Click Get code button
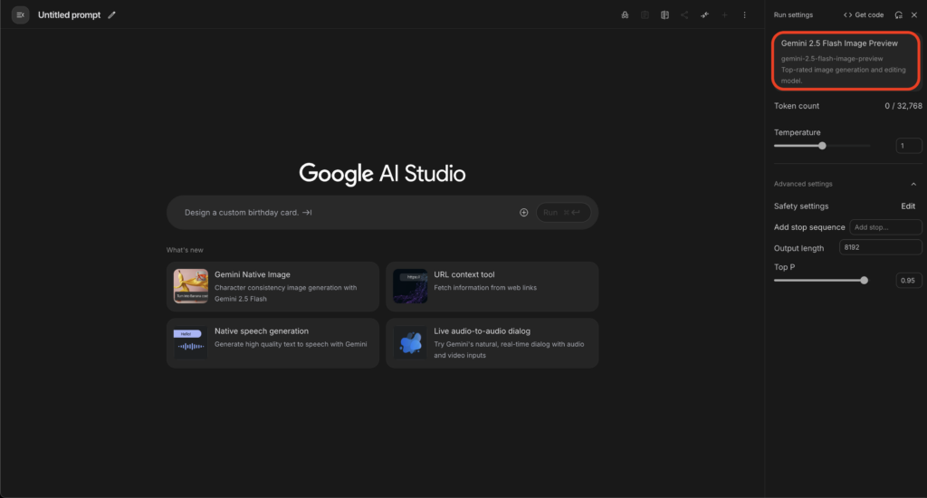Image resolution: width=927 pixels, height=498 pixels. coord(863,15)
